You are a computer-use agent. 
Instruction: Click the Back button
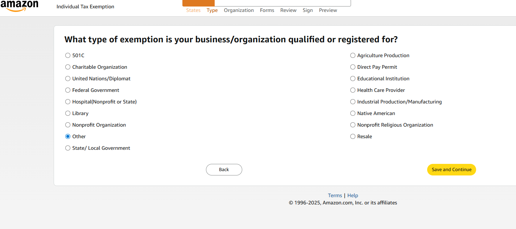[x=224, y=169]
